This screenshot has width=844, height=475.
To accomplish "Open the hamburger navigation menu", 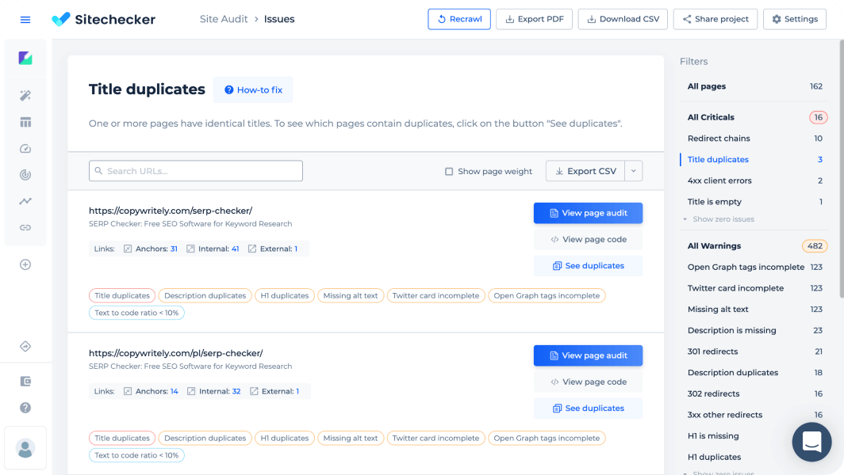I will coord(25,20).
